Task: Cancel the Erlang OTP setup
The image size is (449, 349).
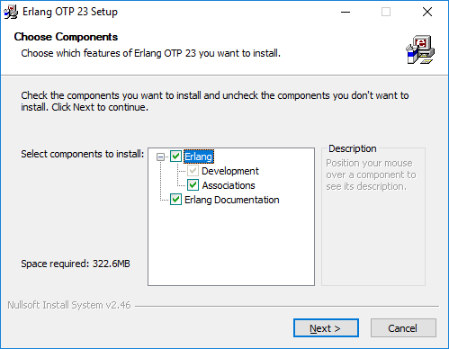Action: click(x=403, y=328)
